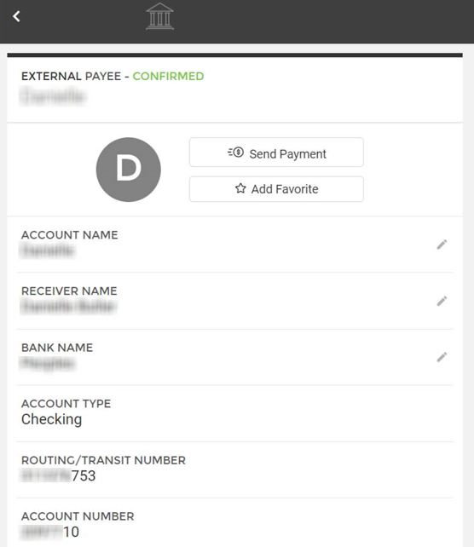Click the green CONFIRMED status text
The image size is (474, 547).
168,76
